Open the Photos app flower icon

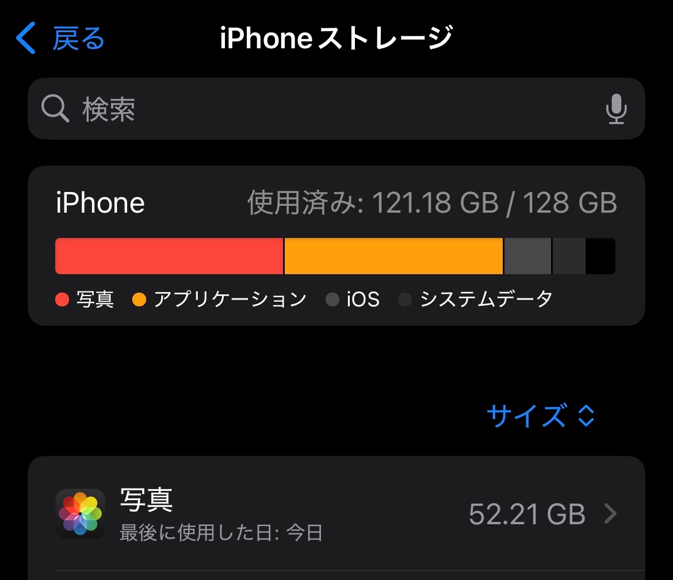pos(81,513)
